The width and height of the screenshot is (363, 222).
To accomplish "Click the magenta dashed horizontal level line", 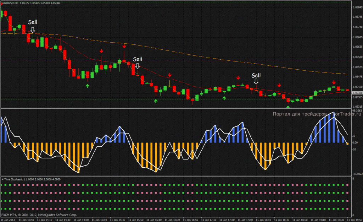I will pos(176,61).
